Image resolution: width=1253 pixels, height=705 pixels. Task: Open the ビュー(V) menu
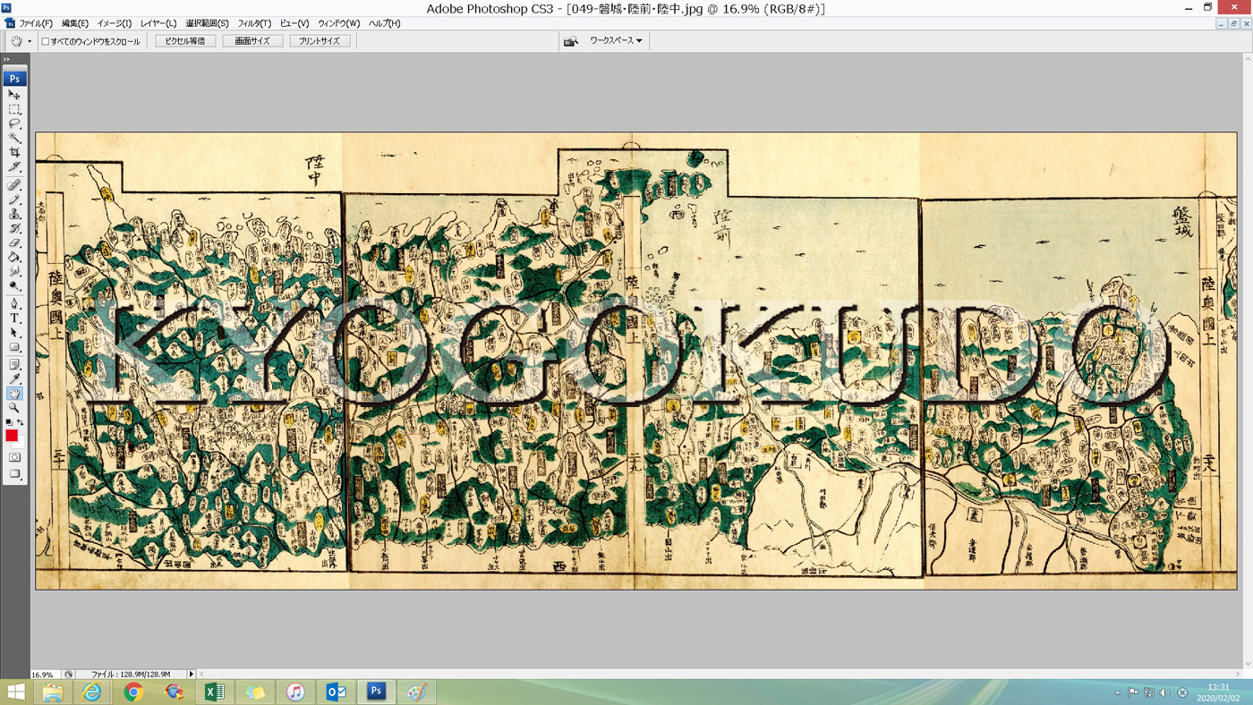coord(294,23)
